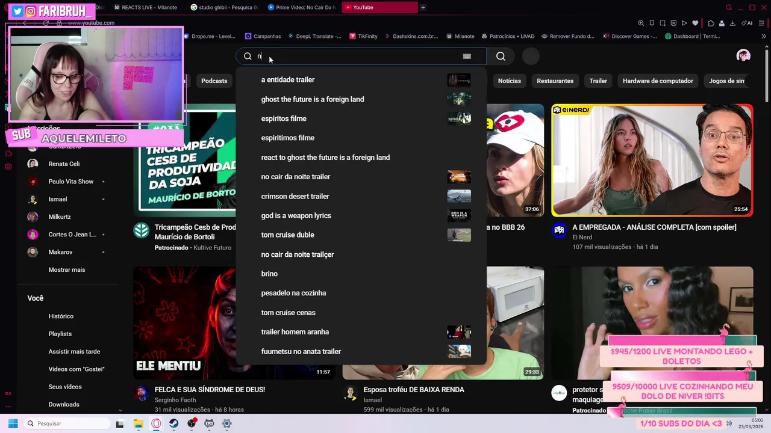Image resolution: width=771 pixels, height=433 pixels.
Task: Switch to the Prime Video tab
Action: click(x=301, y=7)
